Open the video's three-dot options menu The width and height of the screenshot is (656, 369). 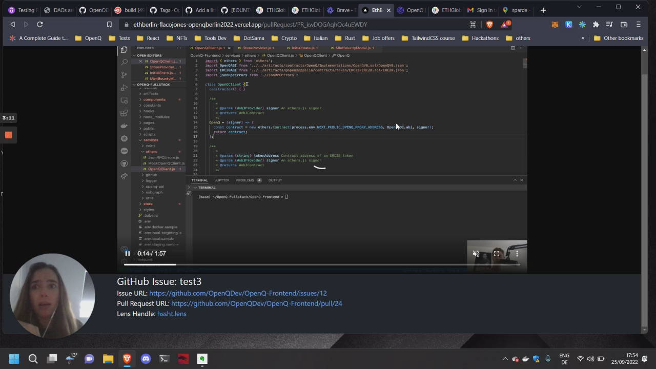517,254
